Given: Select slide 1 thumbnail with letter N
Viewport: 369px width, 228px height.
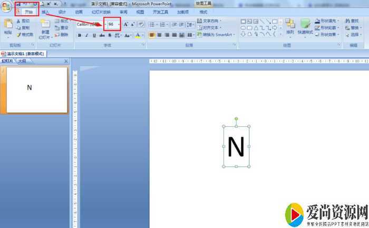Looking at the screenshot, I should point(36,90).
